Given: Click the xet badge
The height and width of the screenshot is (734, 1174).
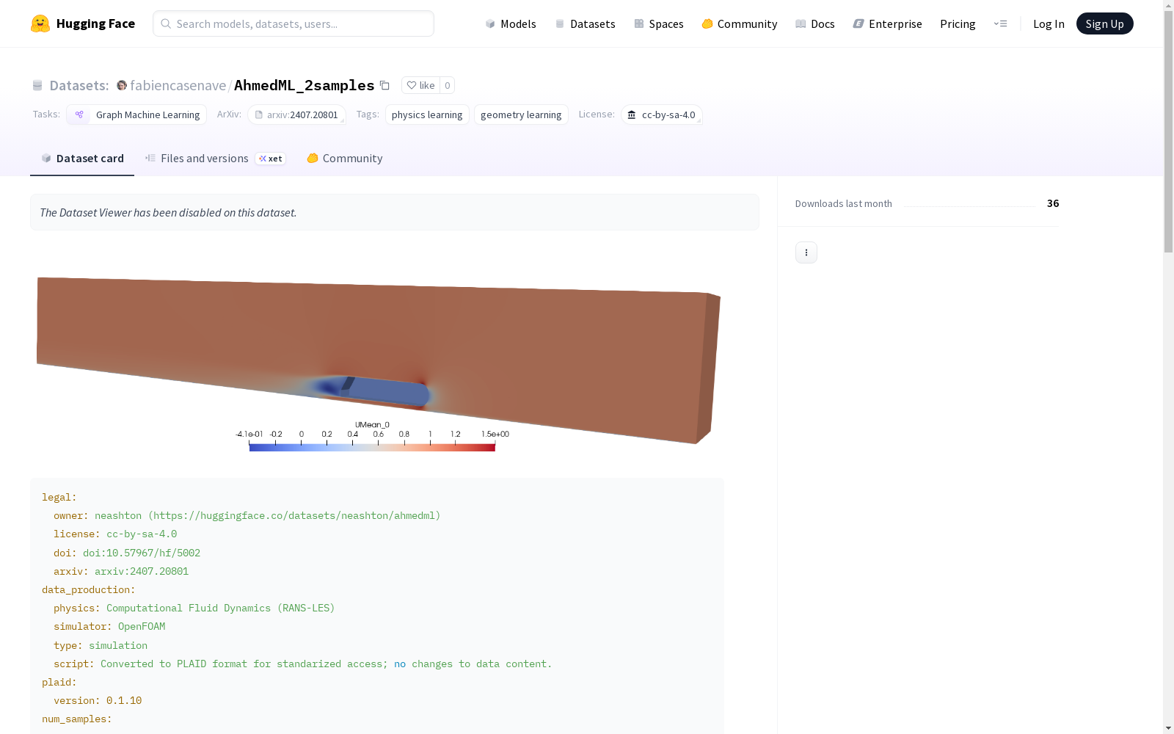Looking at the screenshot, I should click(270, 159).
